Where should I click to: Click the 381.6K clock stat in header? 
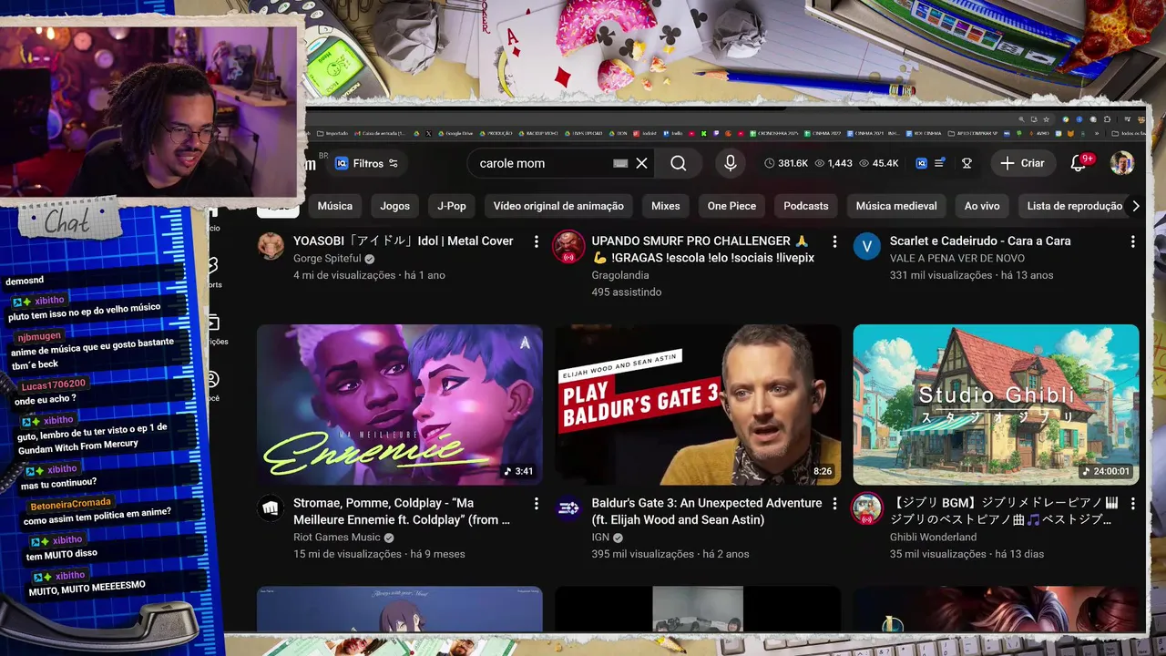[786, 163]
